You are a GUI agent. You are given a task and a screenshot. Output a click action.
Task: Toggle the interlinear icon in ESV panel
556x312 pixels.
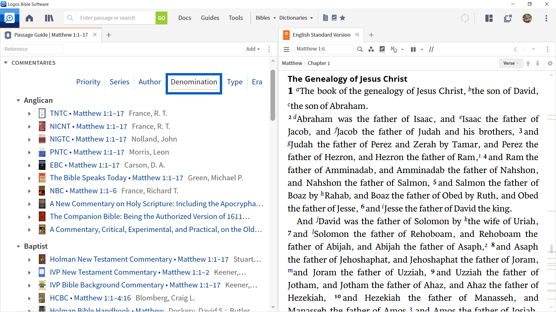[394, 49]
